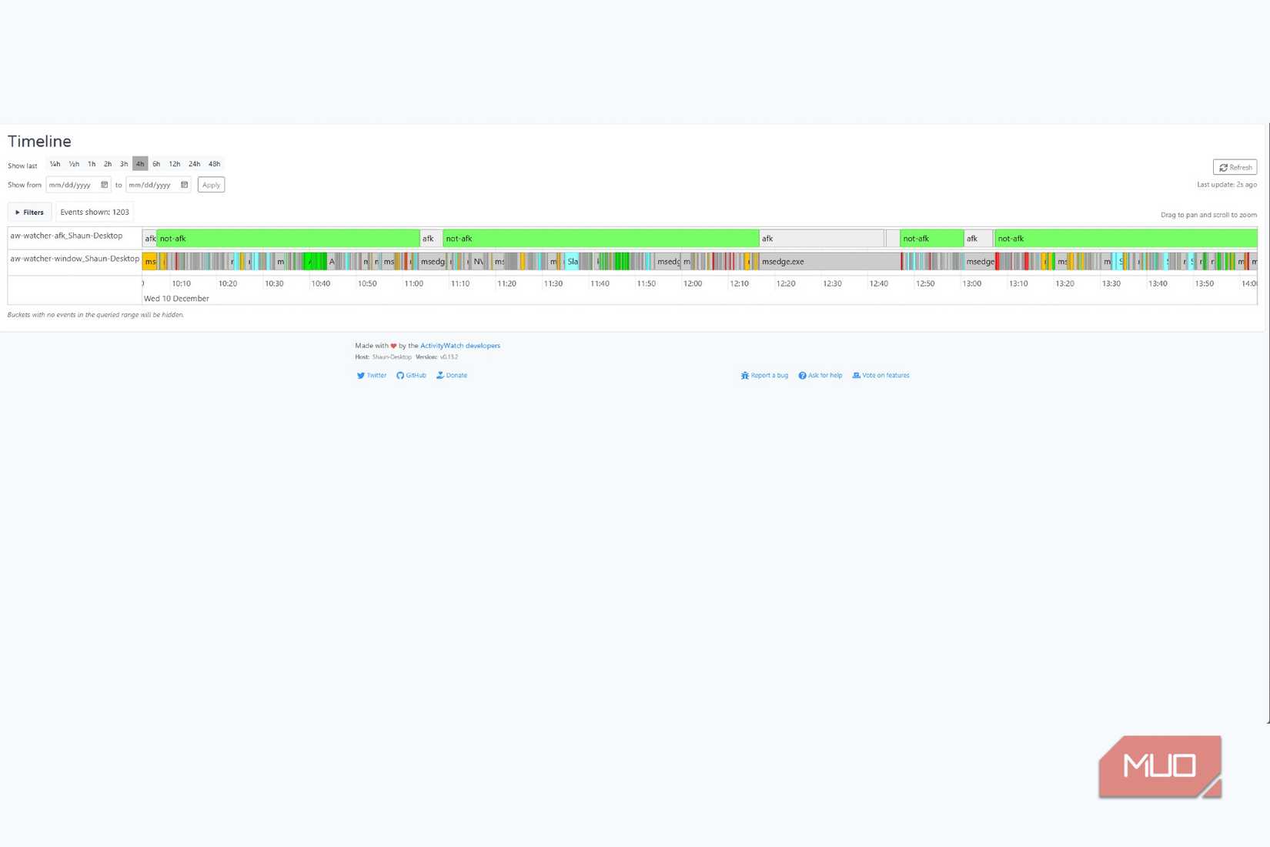Select the 24h duration option
This screenshot has width=1270, height=847.
[x=194, y=163]
